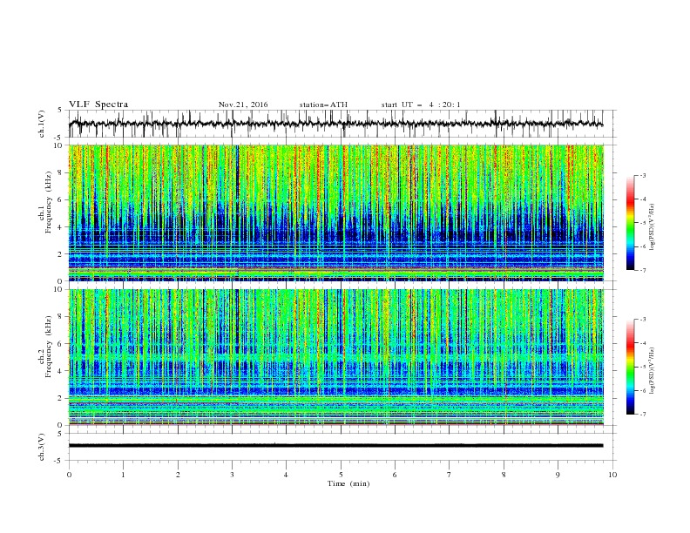
Task: Click the "ch.1(V)" waveform axis label
Action: 42,124
